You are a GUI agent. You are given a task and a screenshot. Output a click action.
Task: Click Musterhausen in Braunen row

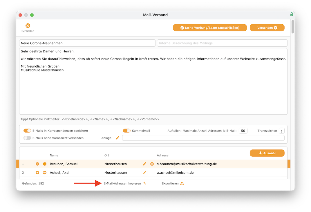pos(116,164)
